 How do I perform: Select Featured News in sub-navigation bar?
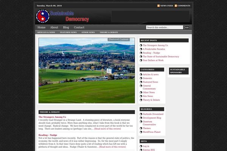(68, 32)
